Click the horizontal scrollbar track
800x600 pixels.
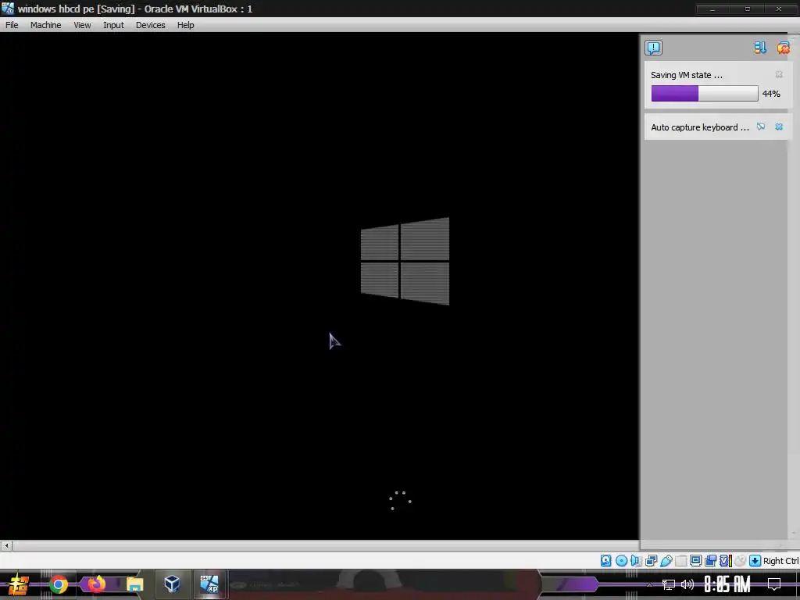coord(326,545)
